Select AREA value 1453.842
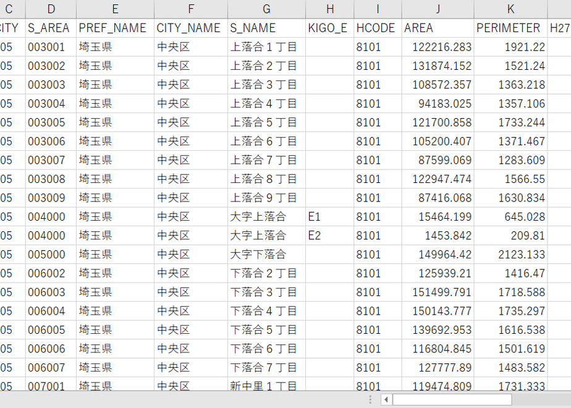This screenshot has width=571, height=408. (438, 236)
